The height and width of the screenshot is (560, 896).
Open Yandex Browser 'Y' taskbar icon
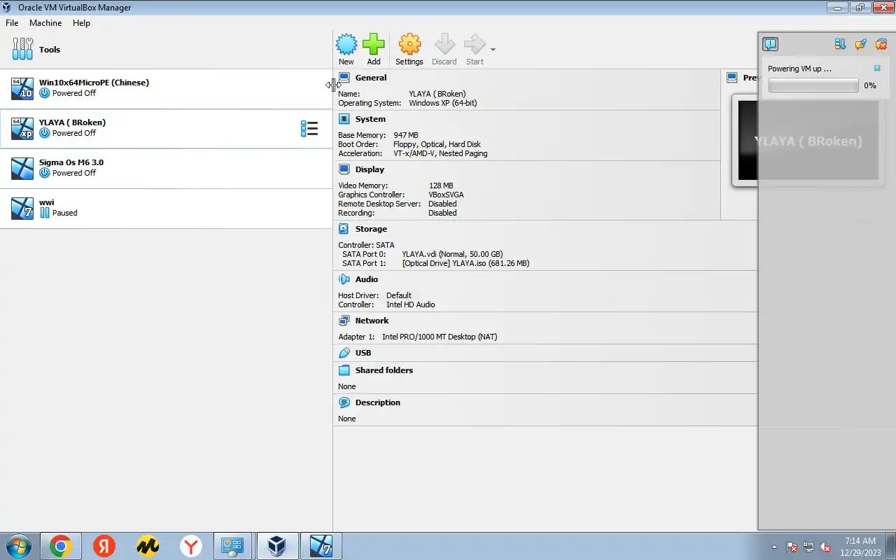[x=191, y=546]
